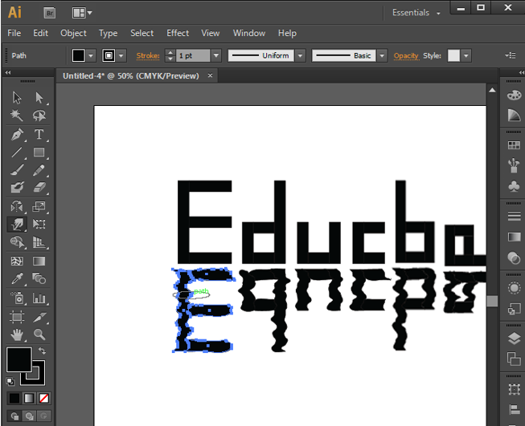Set paint mode to Color
The height and width of the screenshot is (426, 525).
pyautogui.click(x=14, y=398)
